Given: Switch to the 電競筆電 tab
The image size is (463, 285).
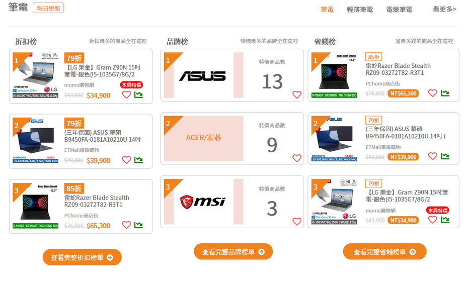Looking at the screenshot, I should 399,10.
